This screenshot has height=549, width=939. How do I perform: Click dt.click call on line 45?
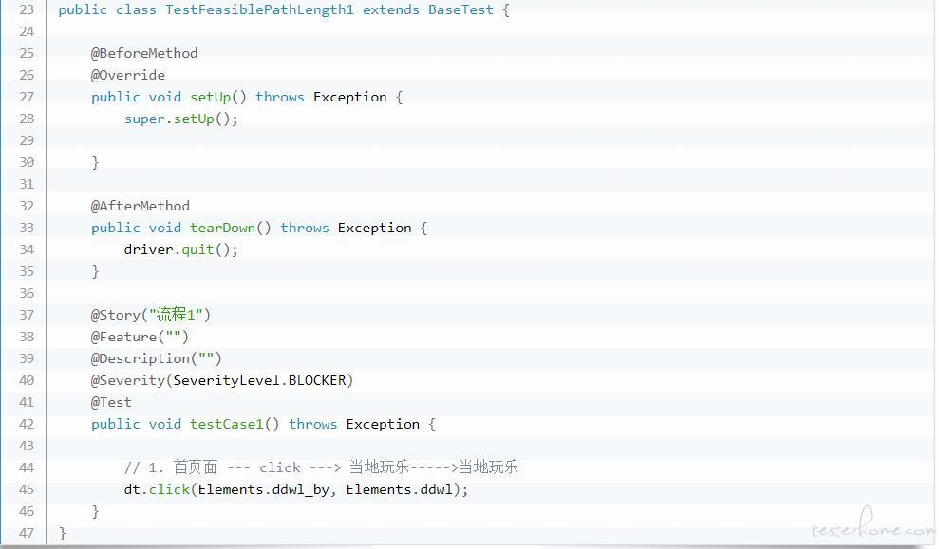click(157, 490)
